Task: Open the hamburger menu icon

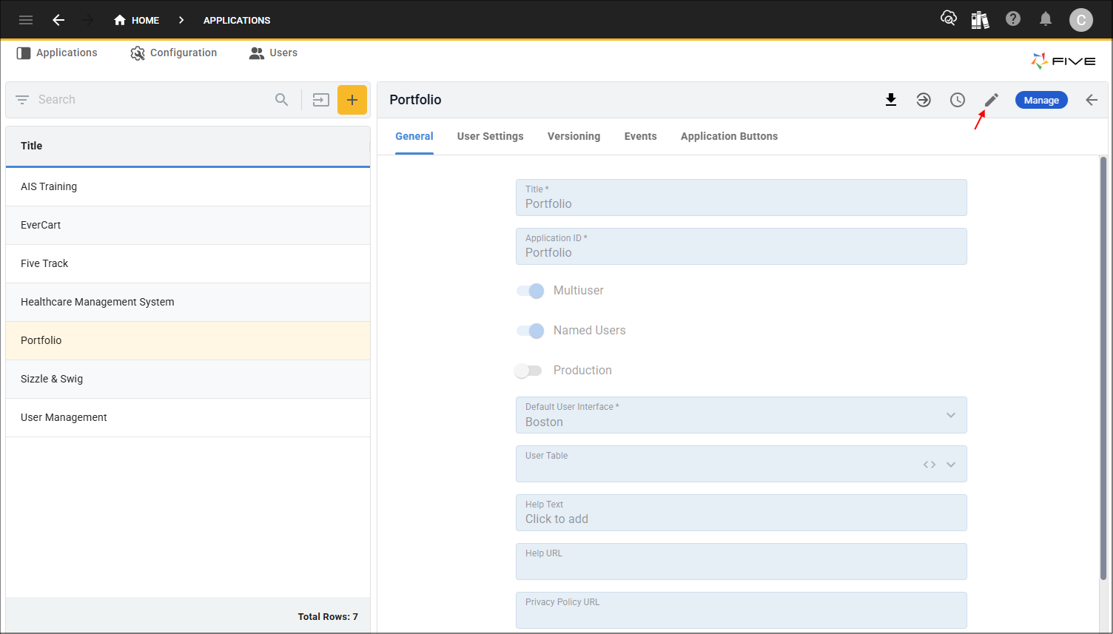Action: coord(26,20)
